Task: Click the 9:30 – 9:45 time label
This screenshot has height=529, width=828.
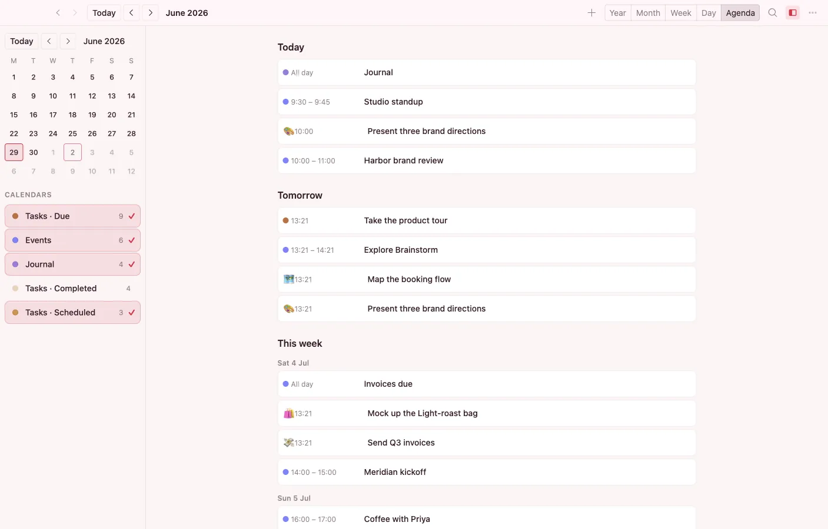Action: [x=310, y=102]
